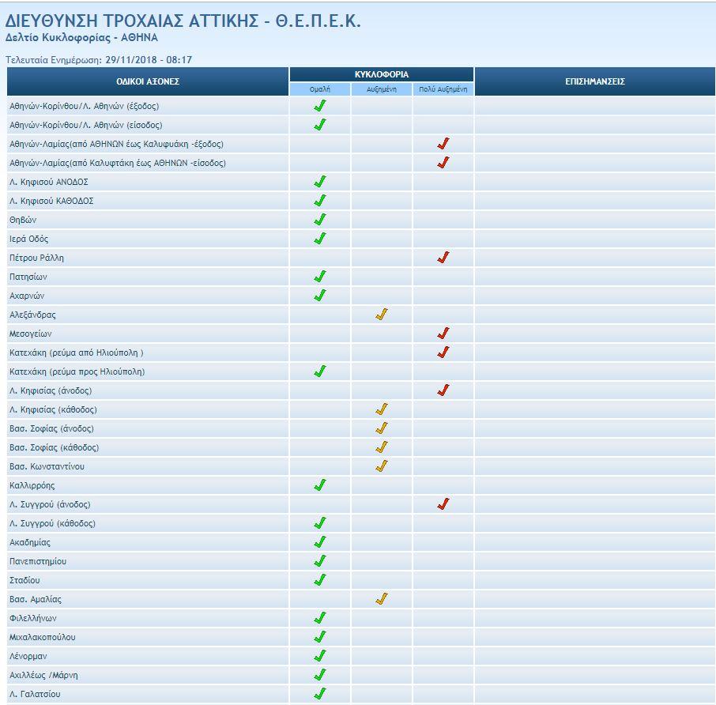The height and width of the screenshot is (705, 716).
Task: Click the red checkmark for Λ. Συγγρού (άνοδος)
Action: 443,504
